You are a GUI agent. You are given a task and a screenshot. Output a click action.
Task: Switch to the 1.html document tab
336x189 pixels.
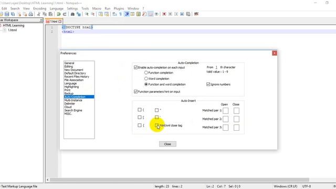pos(54,22)
